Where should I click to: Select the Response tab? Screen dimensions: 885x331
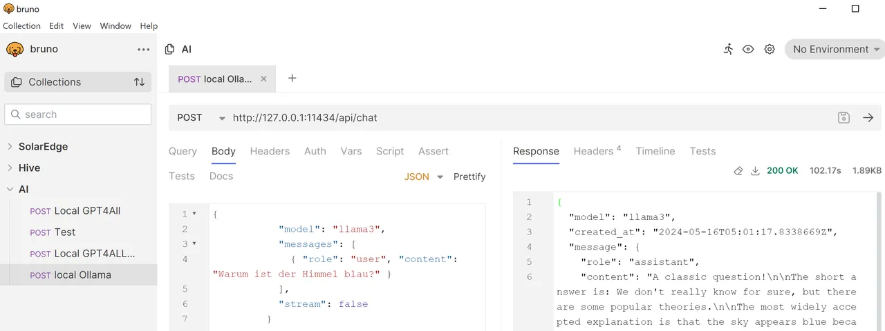(536, 151)
